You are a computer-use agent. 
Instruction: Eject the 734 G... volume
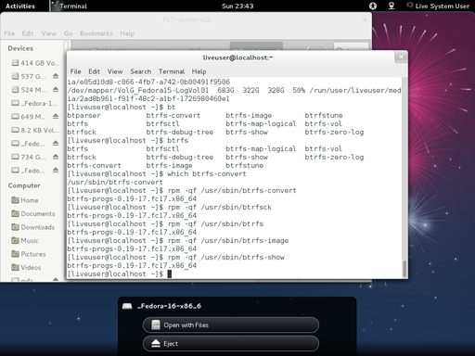tap(56, 157)
